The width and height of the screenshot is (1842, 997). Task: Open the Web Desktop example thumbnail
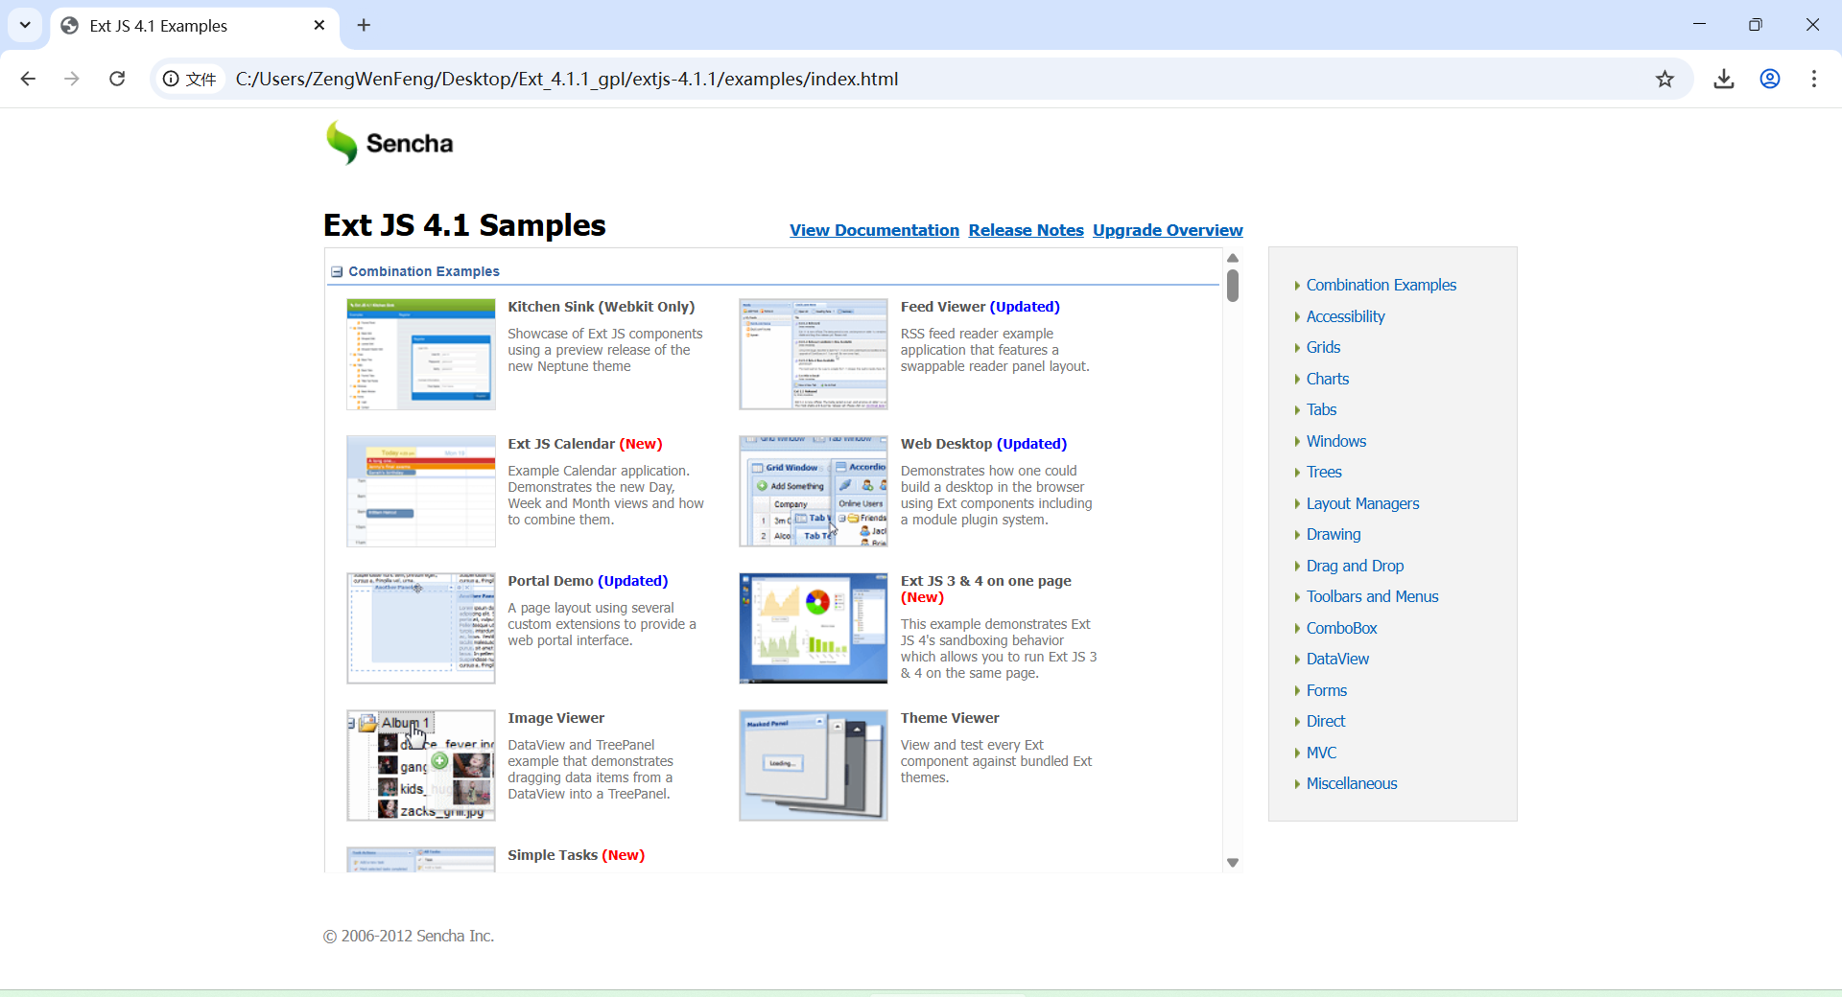813,491
